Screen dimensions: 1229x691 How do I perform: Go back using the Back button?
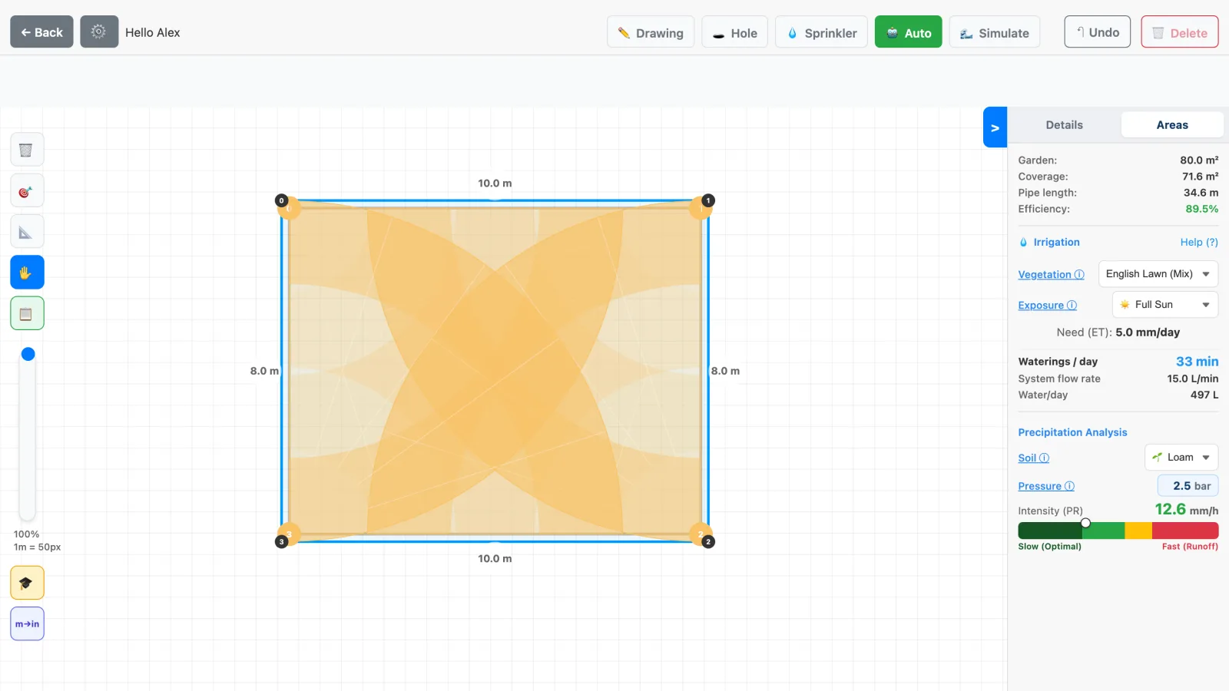point(41,32)
